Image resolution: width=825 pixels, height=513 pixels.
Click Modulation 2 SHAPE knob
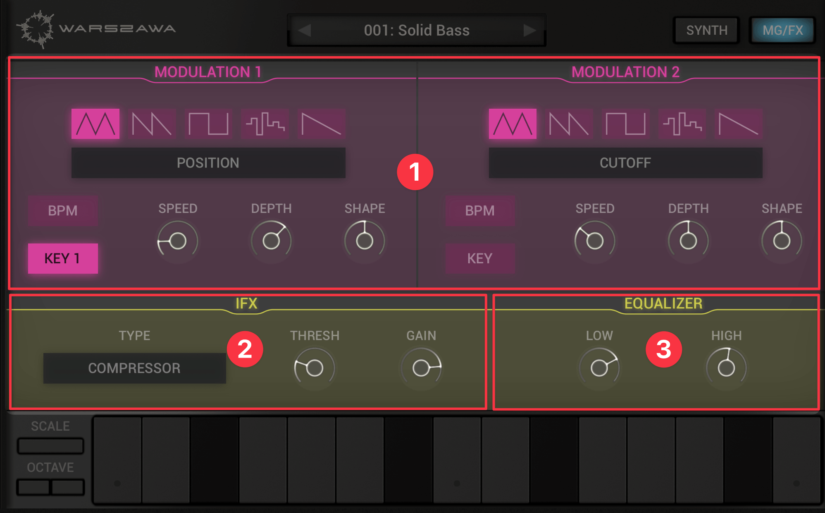click(782, 241)
